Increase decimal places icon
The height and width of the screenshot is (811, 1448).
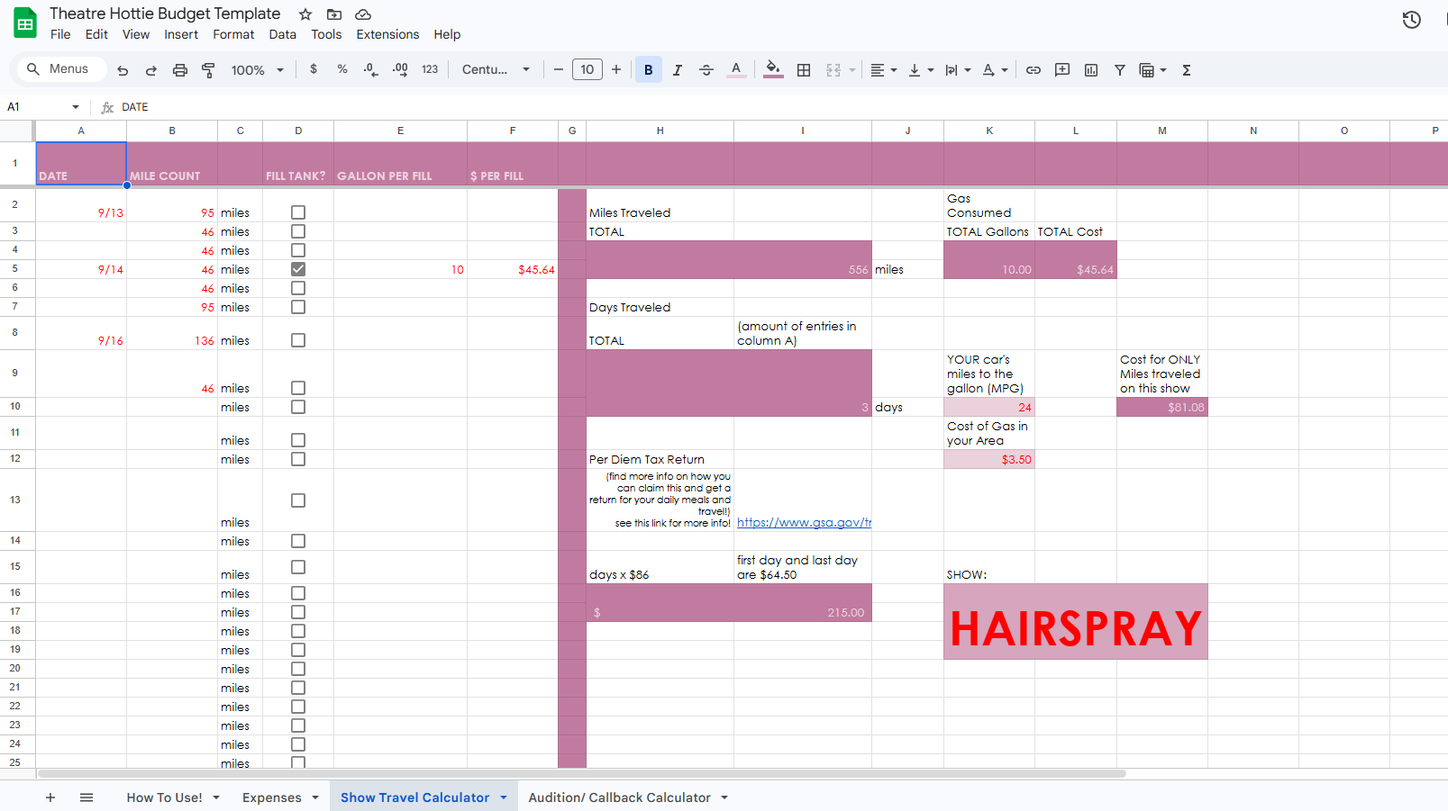(x=400, y=69)
